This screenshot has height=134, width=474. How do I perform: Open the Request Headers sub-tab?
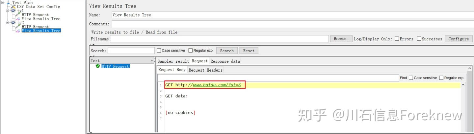(206, 70)
